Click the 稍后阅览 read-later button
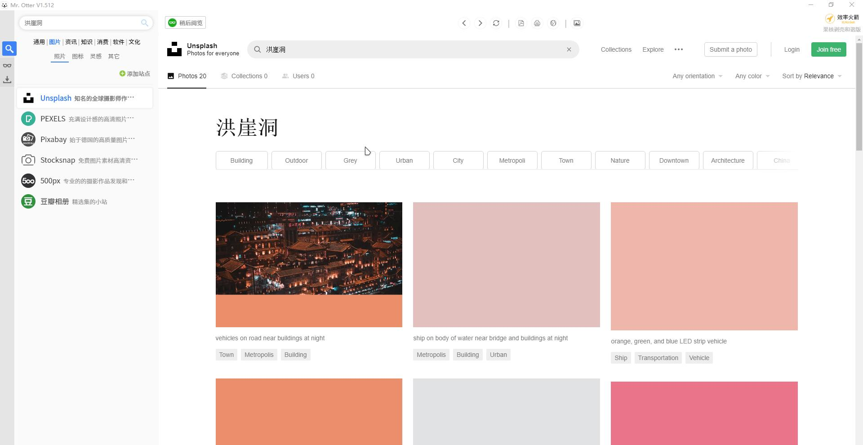Image resolution: width=863 pixels, height=445 pixels. (x=185, y=23)
